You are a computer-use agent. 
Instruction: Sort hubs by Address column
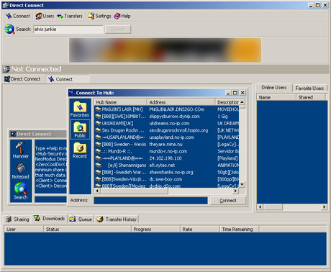[181, 102]
